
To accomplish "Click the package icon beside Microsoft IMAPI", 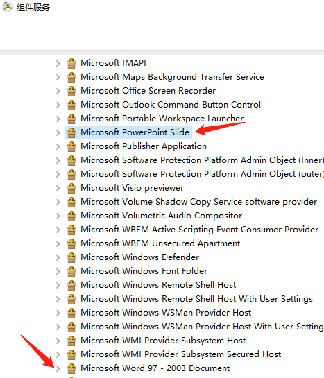I will tap(71, 63).
